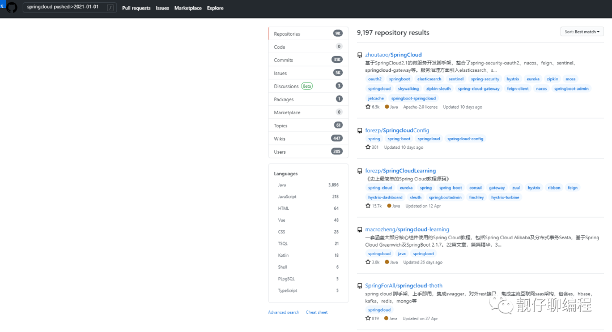Viewport: 612px width, 332px height.
Task: Open Issues in top navigation bar
Action: tap(163, 8)
